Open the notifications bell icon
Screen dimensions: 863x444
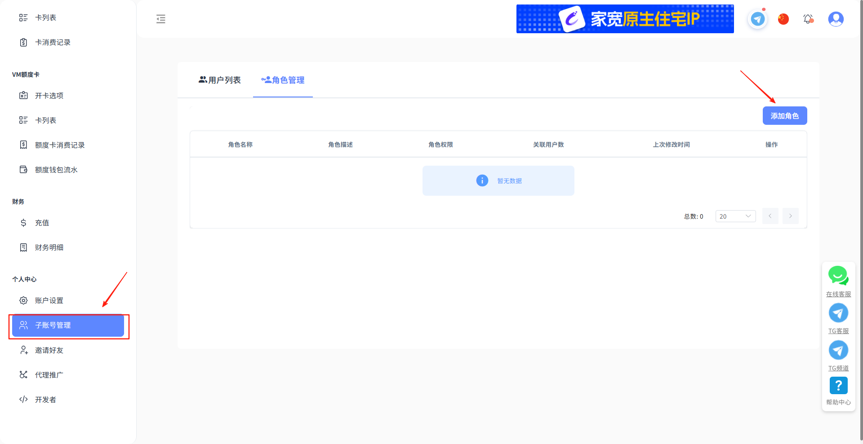tap(809, 19)
